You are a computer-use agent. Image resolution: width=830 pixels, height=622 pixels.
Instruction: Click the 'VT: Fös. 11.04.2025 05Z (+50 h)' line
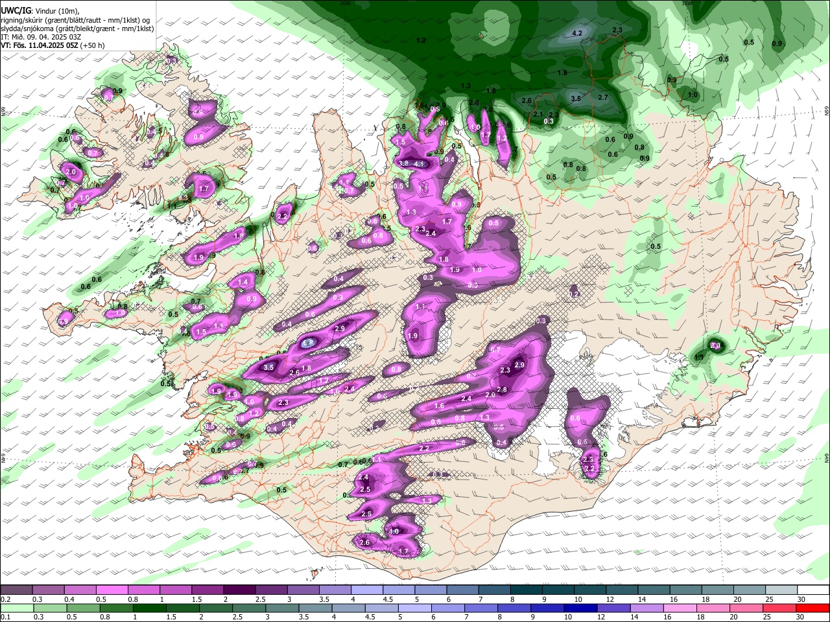click(x=53, y=45)
